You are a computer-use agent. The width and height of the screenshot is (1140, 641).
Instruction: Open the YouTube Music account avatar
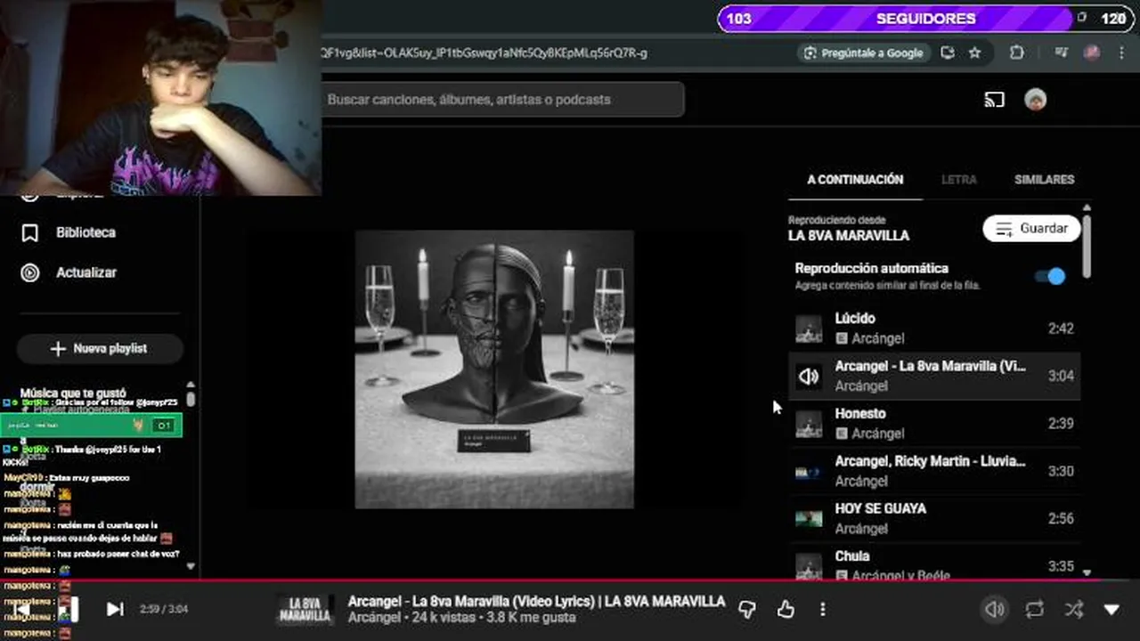(x=1035, y=100)
